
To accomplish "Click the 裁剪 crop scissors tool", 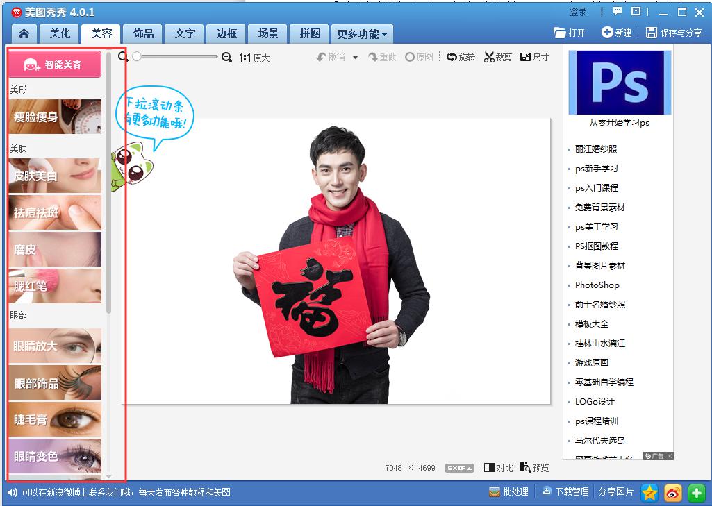I will (x=497, y=57).
